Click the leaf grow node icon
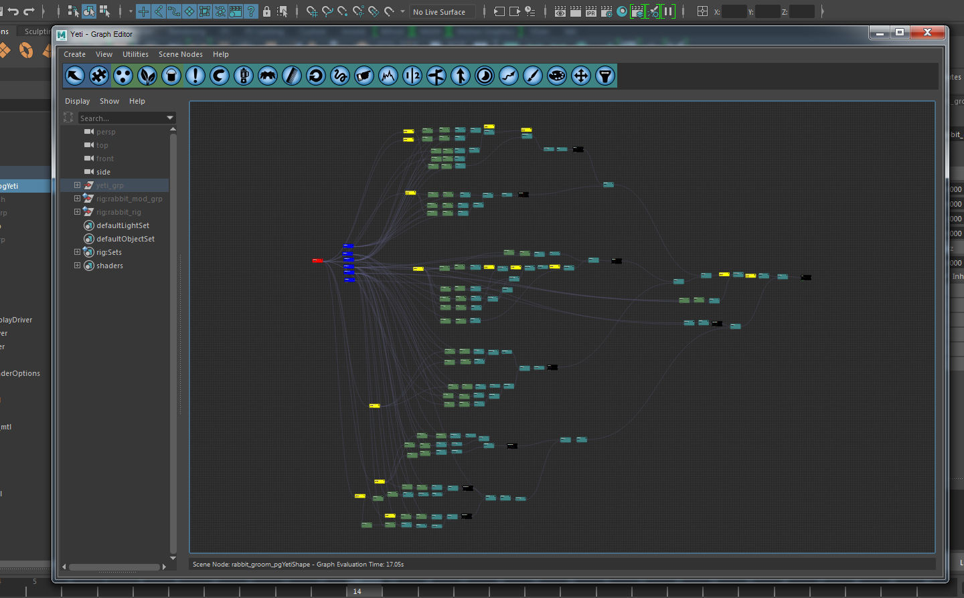 tap(147, 76)
